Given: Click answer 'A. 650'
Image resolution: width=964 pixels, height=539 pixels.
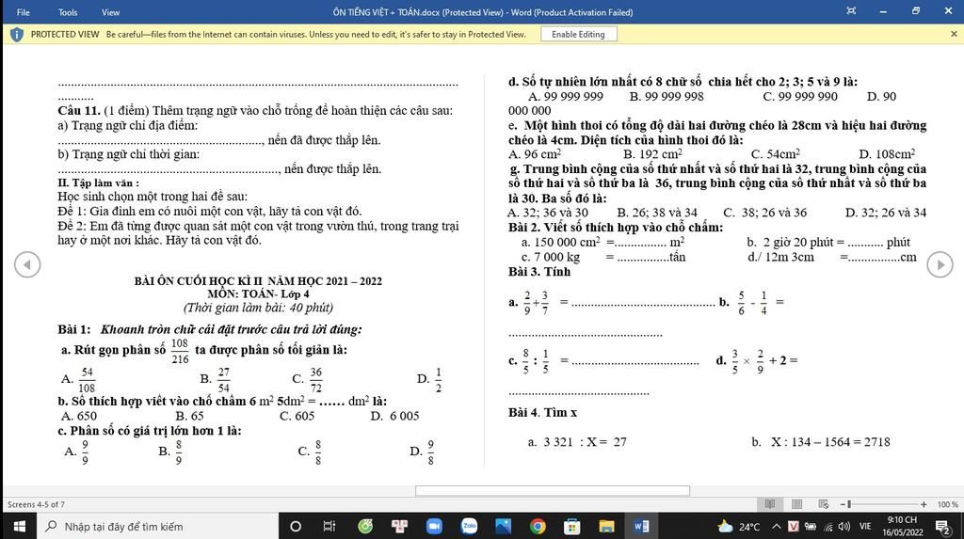Looking at the screenshot, I should point(79,416).
